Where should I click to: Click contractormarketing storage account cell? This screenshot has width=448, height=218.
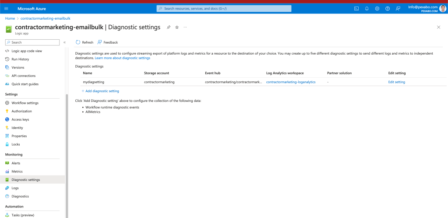159,82
